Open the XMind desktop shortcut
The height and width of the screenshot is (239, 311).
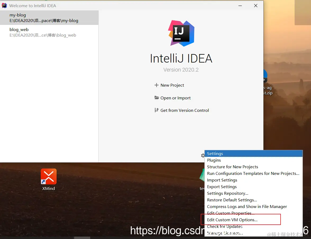tap(49, 180)
